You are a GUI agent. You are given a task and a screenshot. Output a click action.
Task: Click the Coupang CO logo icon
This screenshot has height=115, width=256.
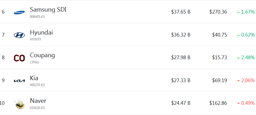[19, 58]
